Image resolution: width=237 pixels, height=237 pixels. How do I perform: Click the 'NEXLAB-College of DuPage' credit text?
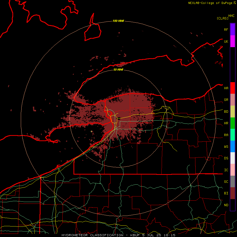pyautogui.click(x=211, y=3)
